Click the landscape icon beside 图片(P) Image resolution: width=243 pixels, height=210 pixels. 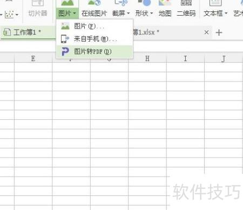[x=65, y=26]
